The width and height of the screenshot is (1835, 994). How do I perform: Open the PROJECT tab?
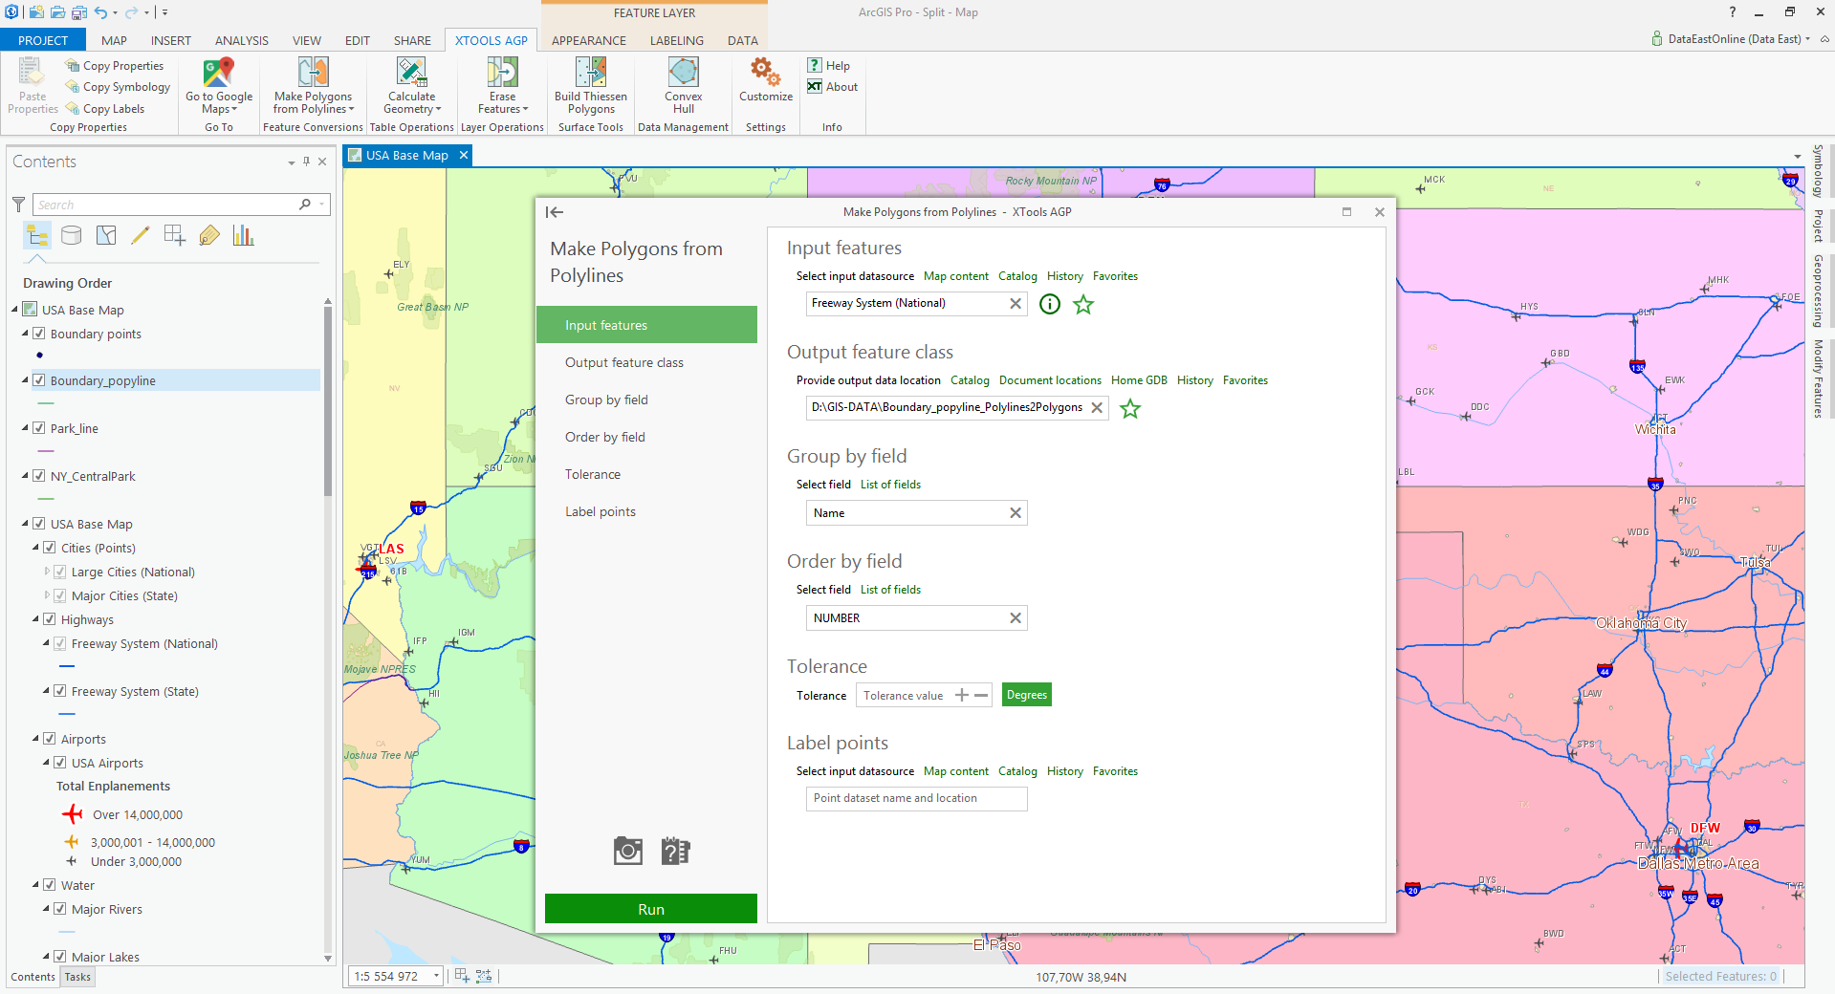43,40
